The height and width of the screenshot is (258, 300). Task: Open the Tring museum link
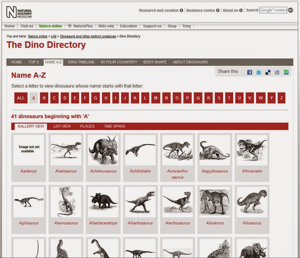pyautogui.click(x=186, y=26)
